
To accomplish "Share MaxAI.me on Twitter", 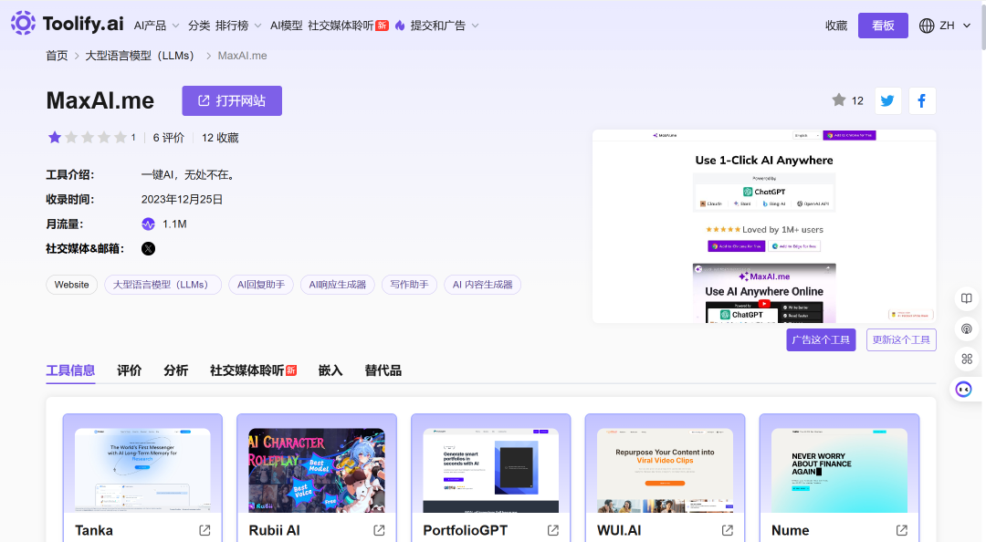I will tap(887, 100).
